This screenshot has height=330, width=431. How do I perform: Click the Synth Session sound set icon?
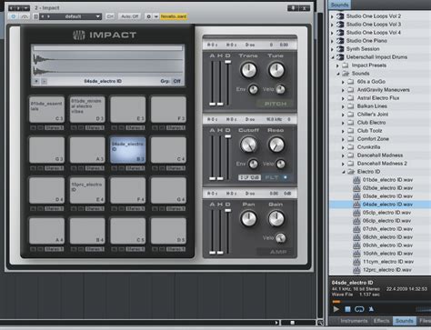coord(340,49)
